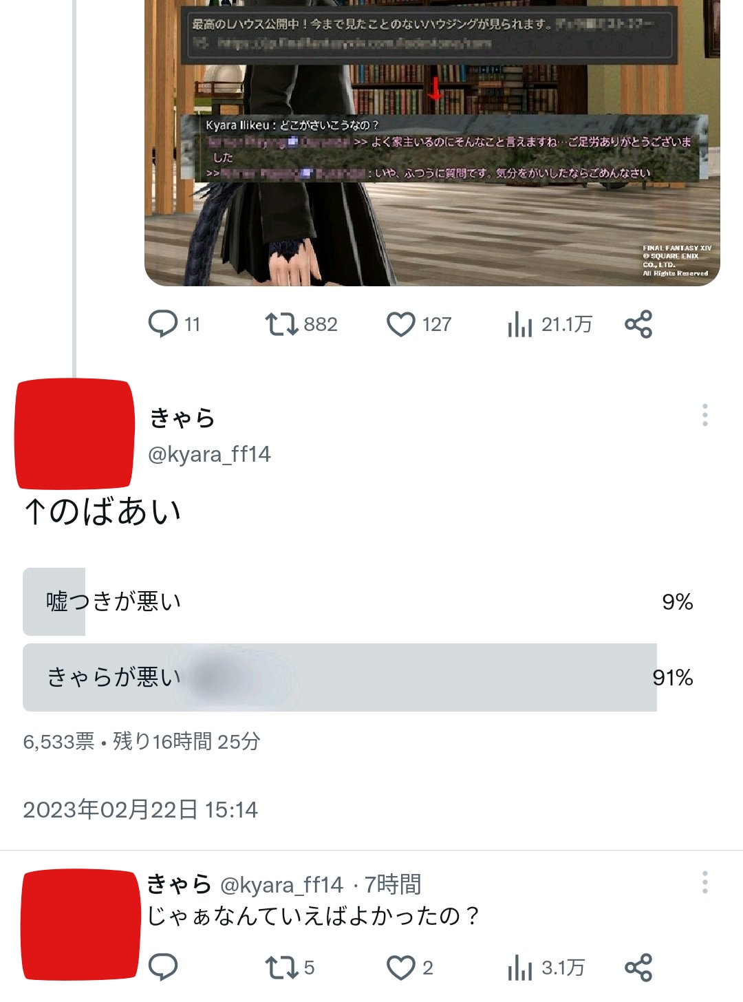
Task: Share the bottom reply tweet
Action: (x=638, y=968)
